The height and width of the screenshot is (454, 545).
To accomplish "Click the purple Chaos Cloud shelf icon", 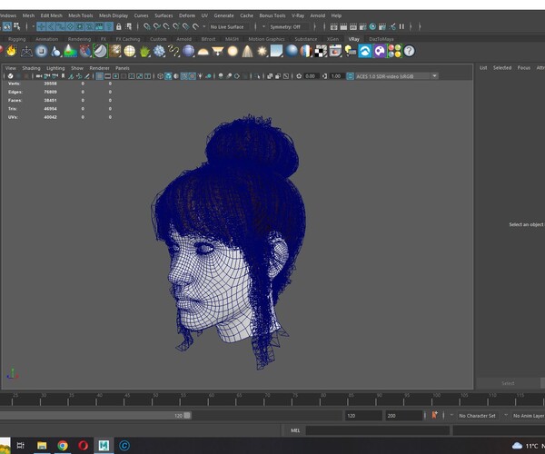I will pos(380,51).
